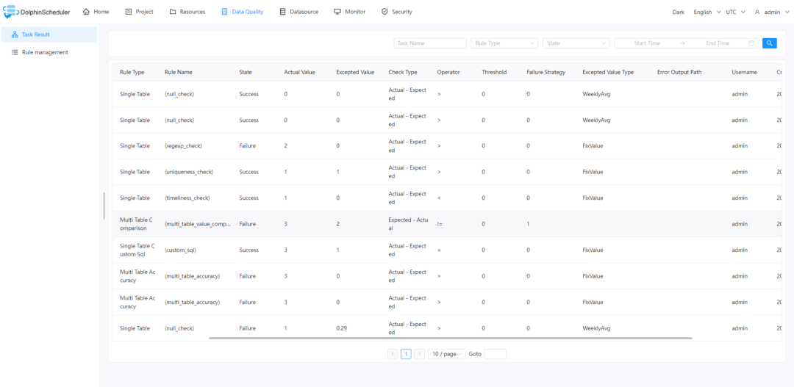This screenshot has width=794, height=387.
Task: Click the Task Name search field
Action: 430,43
